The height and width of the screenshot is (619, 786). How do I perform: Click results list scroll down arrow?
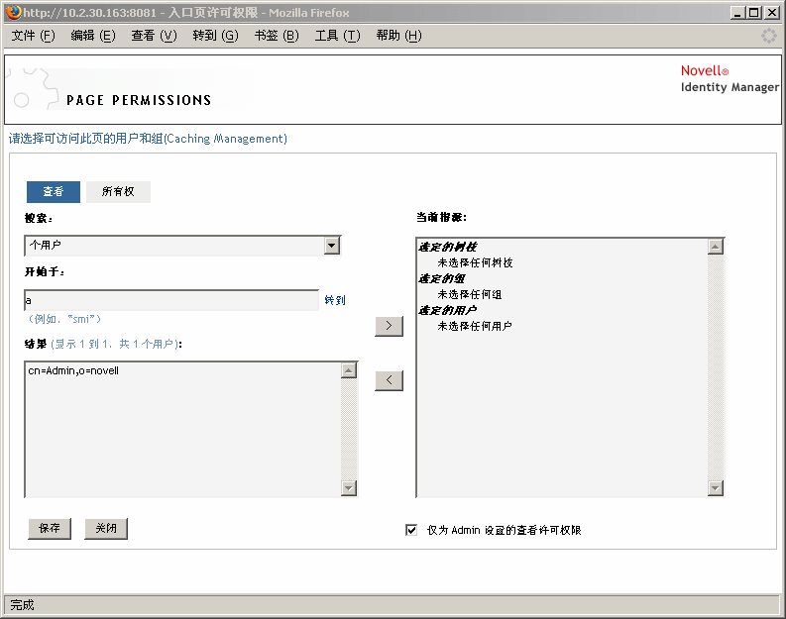pos(348,488)
